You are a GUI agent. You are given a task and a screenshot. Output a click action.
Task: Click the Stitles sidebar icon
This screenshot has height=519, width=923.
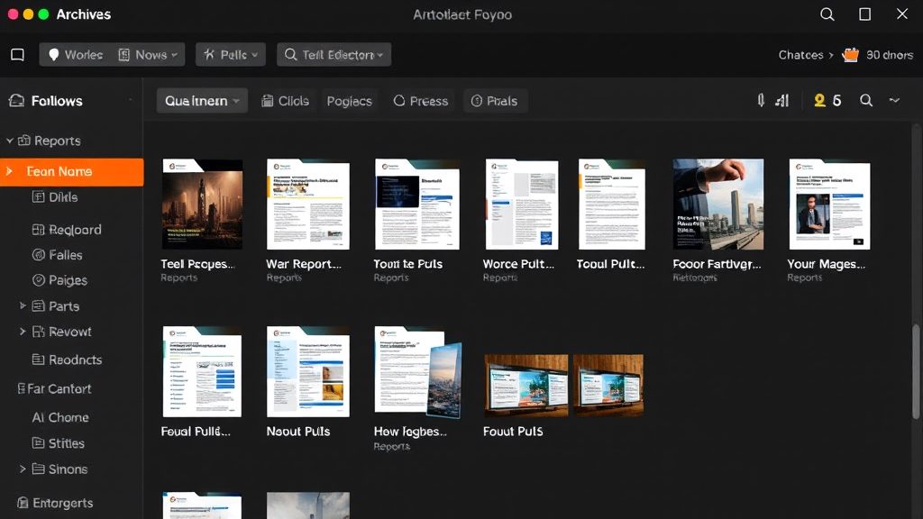[38, 443]
